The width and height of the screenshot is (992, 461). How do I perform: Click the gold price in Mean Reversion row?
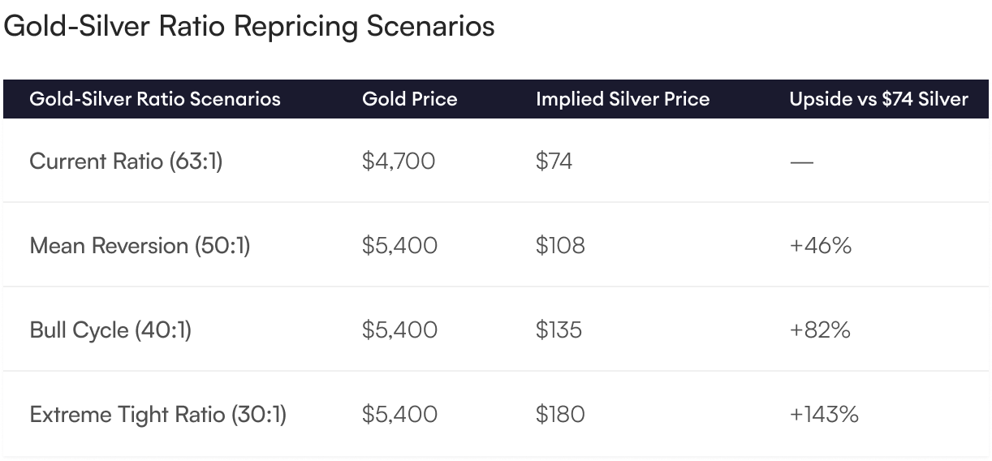point(399,245)
